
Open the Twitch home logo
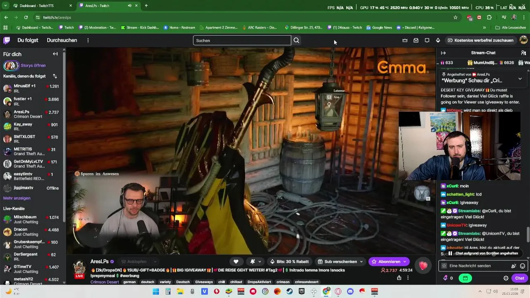[x=7, y=40]
